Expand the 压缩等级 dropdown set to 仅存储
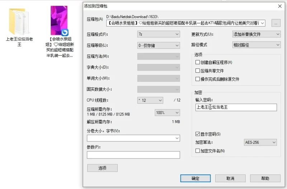This screenshot has width=287, height=189. click(158, 46)
